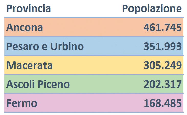187x115 pixels.
Task: Click the pink Fermo row background
Action: point(90,103)
